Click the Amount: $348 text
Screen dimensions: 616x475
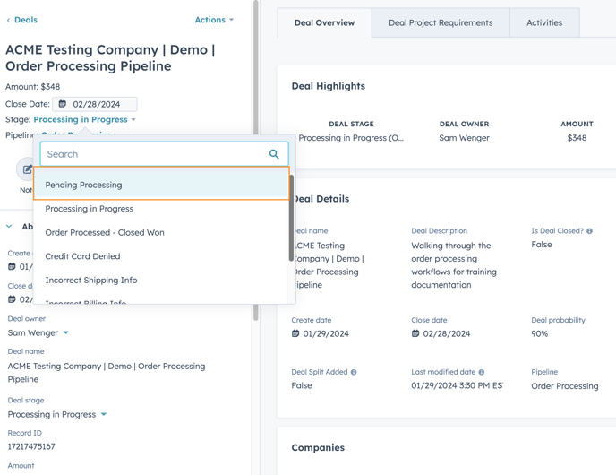(32, 87)
